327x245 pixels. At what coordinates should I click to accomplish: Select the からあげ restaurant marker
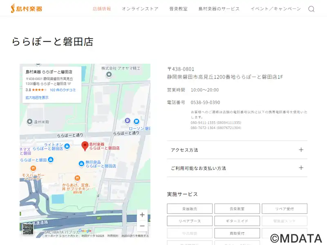(77, 178)
